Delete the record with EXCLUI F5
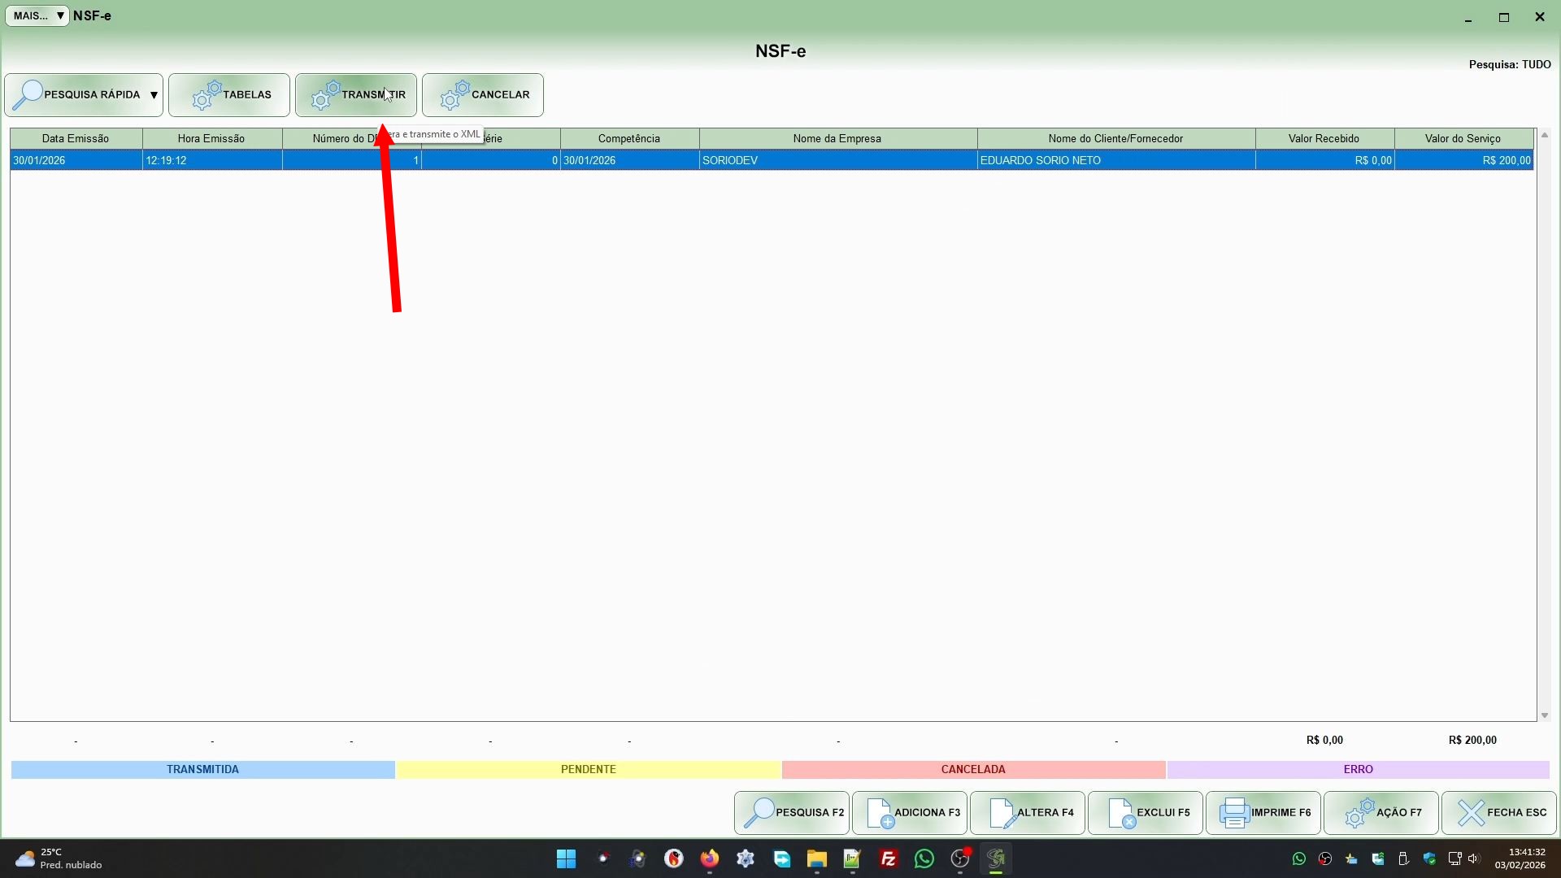The image size is (1561, 878). pyautogui.click(x=1145, y=812)
